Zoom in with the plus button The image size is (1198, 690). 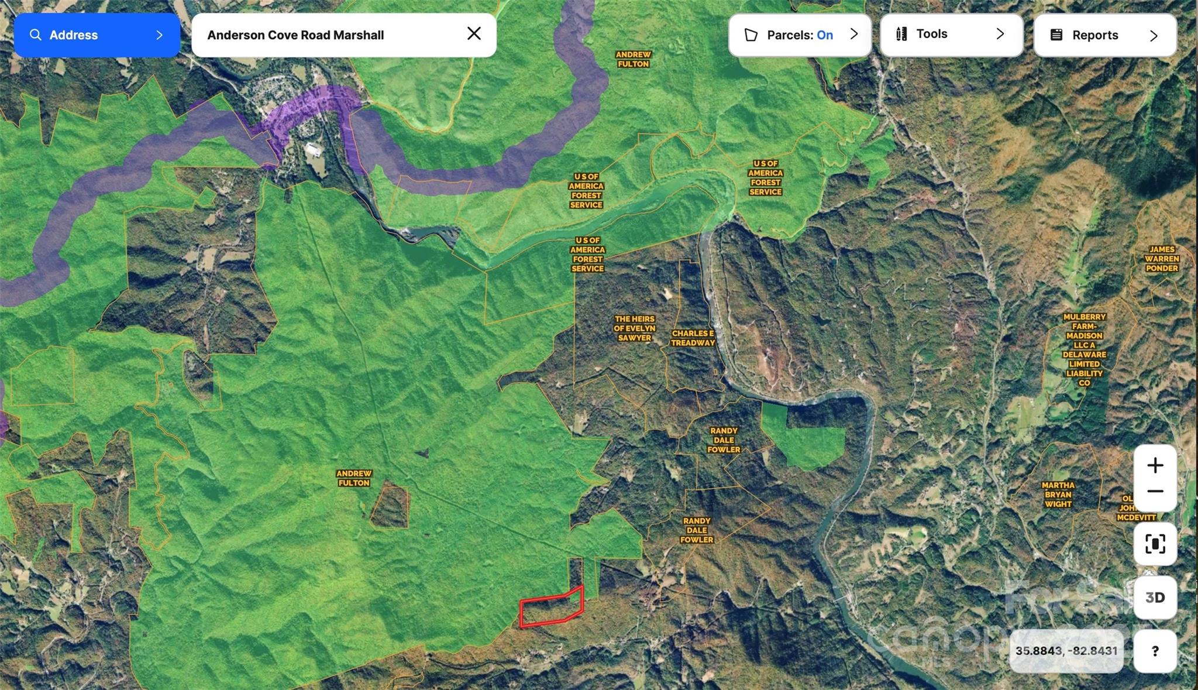coord(1155,466)
